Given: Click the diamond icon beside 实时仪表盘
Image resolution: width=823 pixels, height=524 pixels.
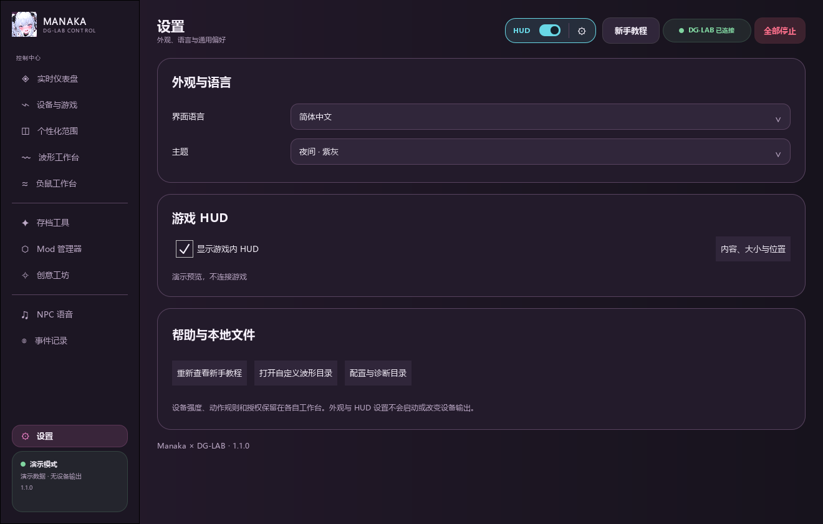Looking at the screenshot, I should (26, 79).
